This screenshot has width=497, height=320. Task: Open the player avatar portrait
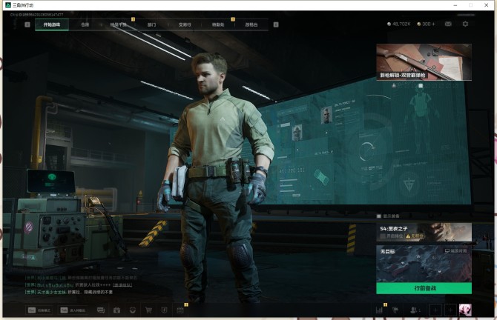[x=465, y=310]
